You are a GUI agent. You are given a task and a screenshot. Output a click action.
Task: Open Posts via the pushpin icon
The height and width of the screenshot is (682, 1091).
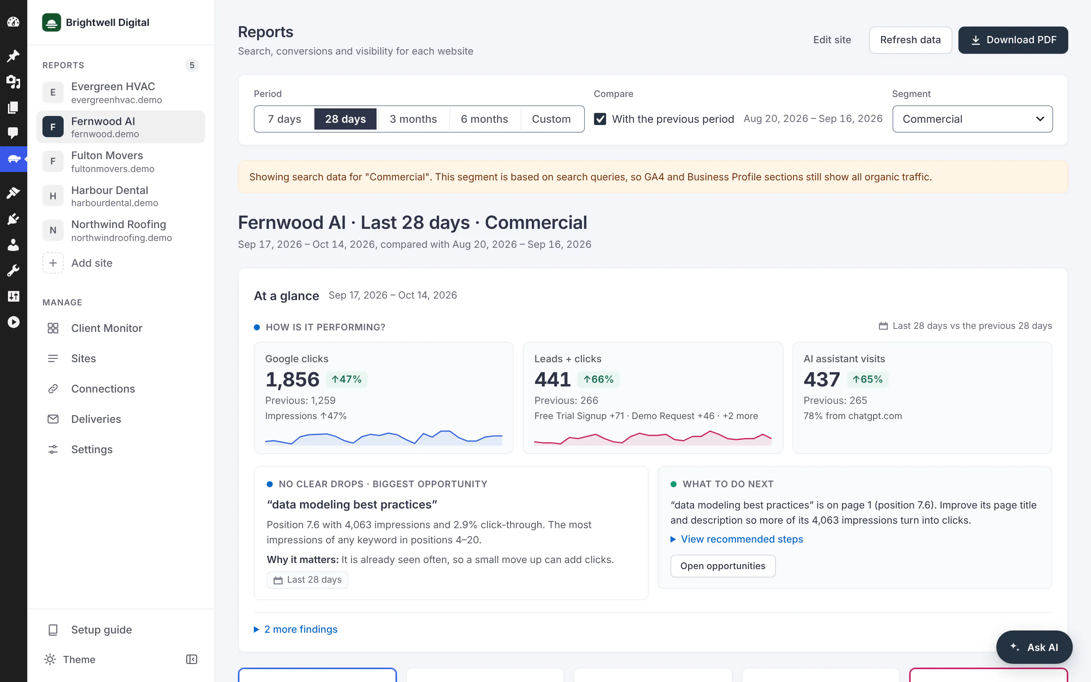coord(14,56)
